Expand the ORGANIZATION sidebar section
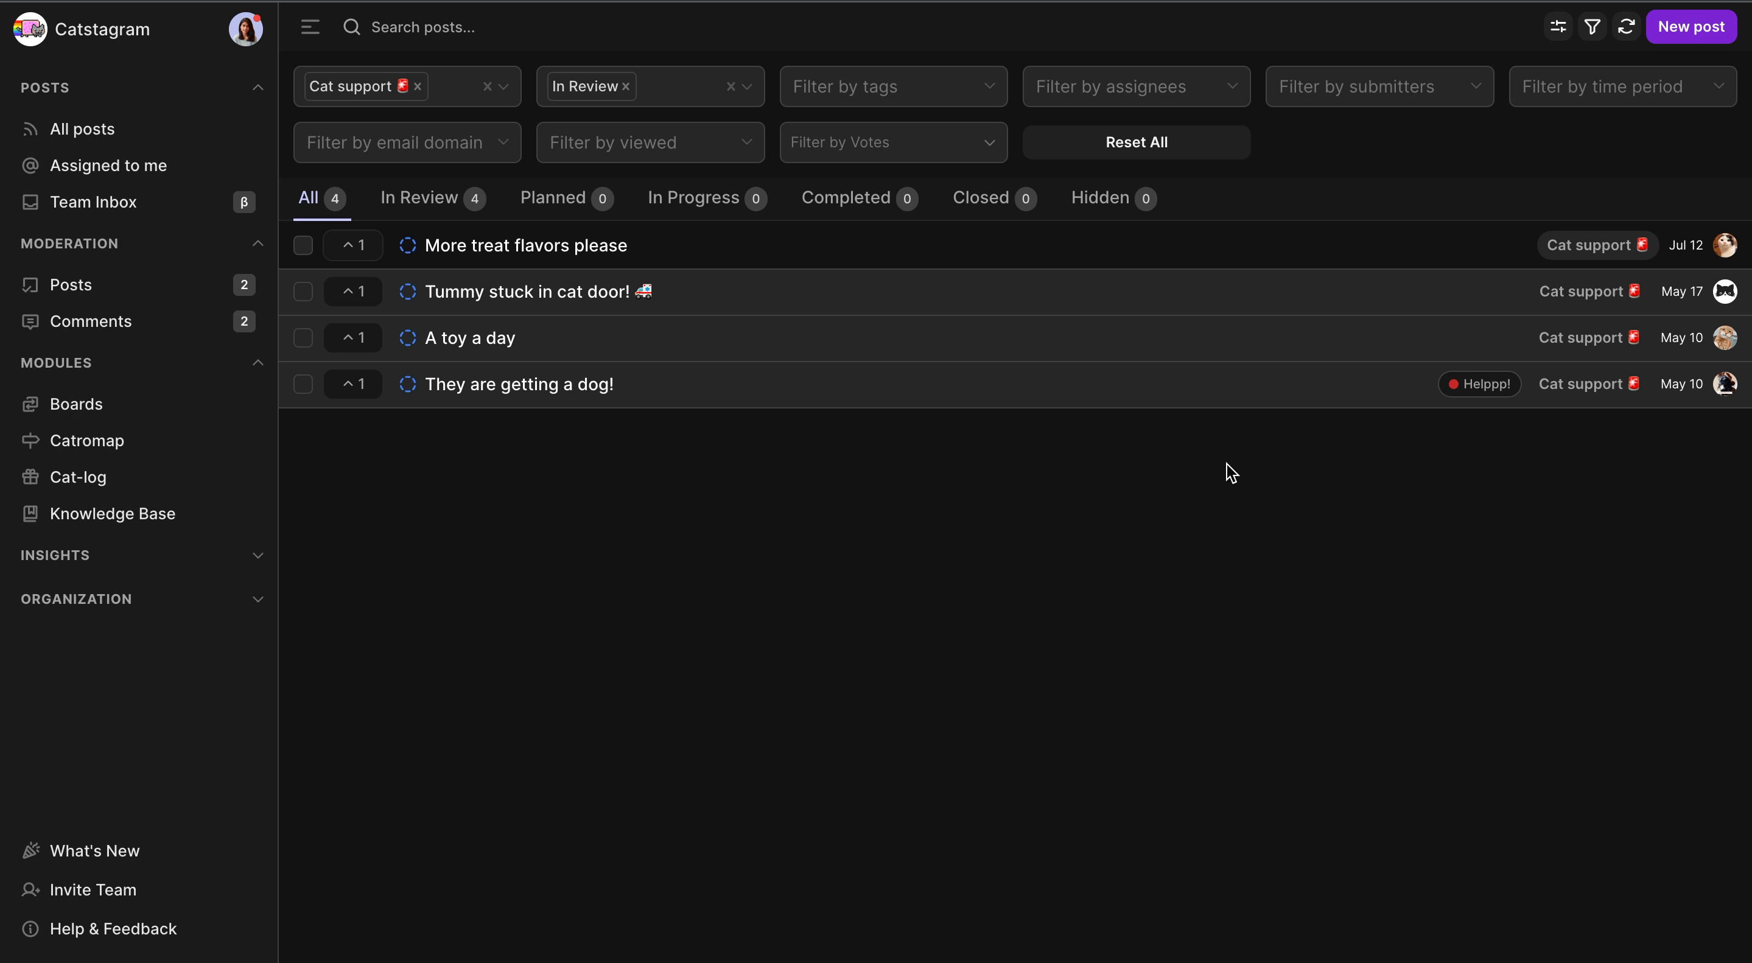Viewport: 1752px width, 963px height. [x=258, y=599]
